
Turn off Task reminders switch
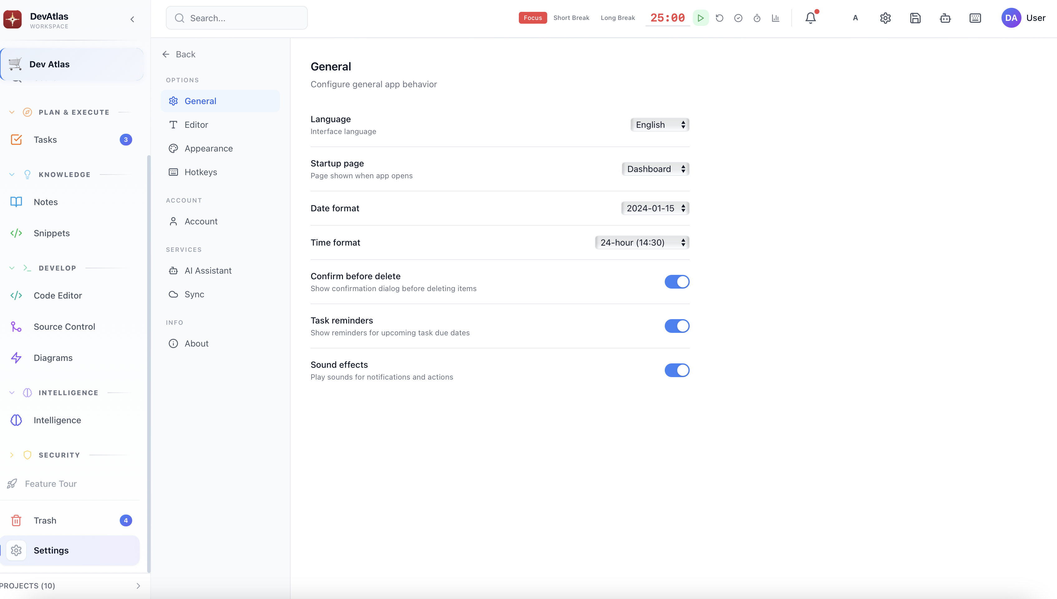coord(677,326)
